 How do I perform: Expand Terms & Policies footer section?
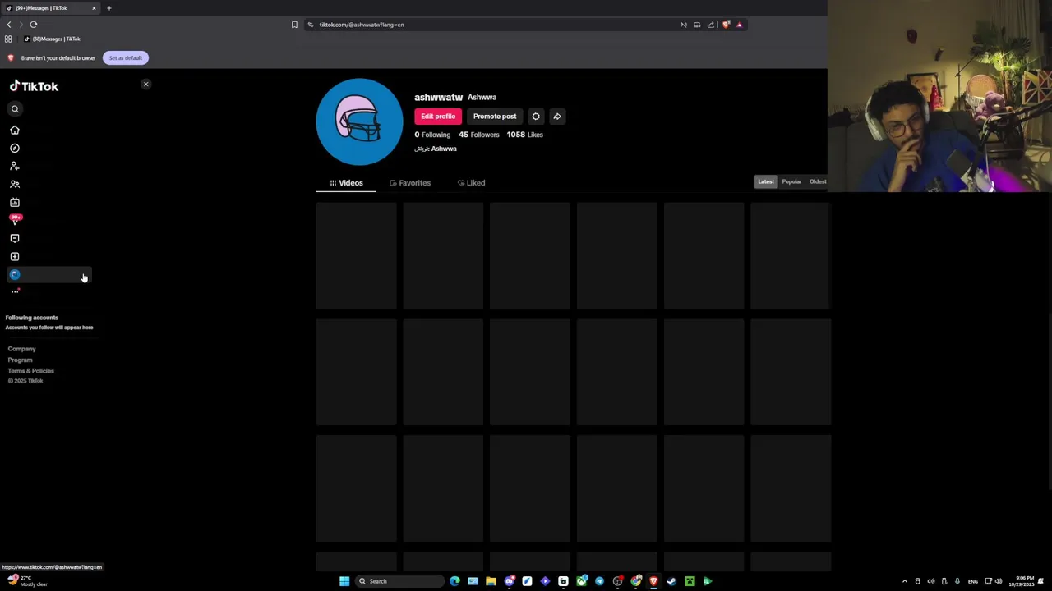coord(31,371)
